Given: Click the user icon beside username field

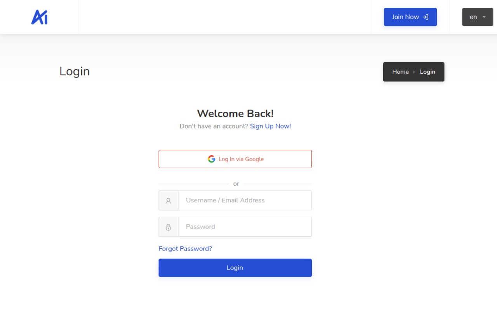Looking at the screenshot, I should pos(169,201).
